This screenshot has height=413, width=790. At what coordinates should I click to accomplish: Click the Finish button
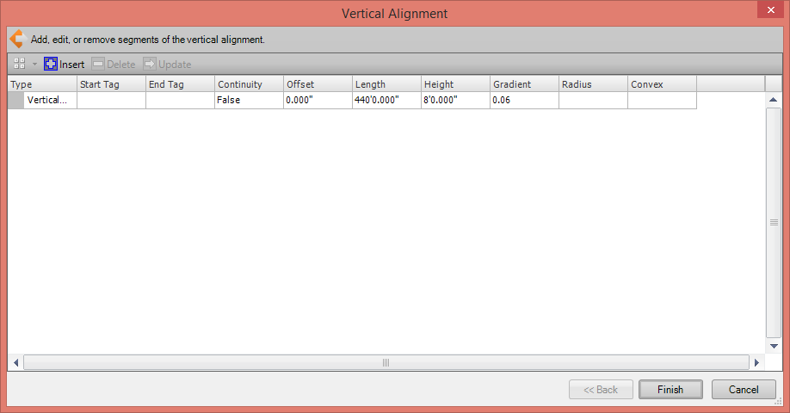coord(670,389)
